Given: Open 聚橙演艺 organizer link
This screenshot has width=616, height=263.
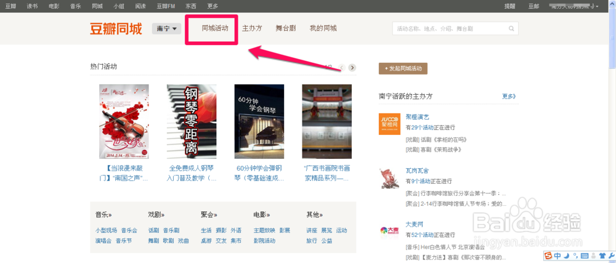Looking at the screenshot, I should (418, 117).
